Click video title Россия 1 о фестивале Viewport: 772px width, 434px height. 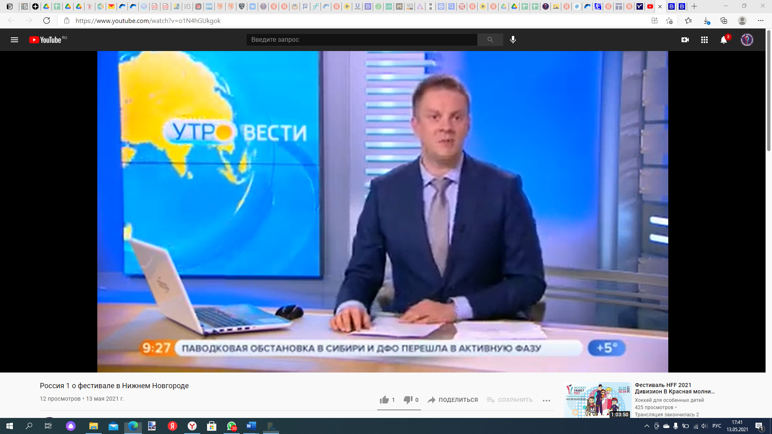[x=114, y=386]
